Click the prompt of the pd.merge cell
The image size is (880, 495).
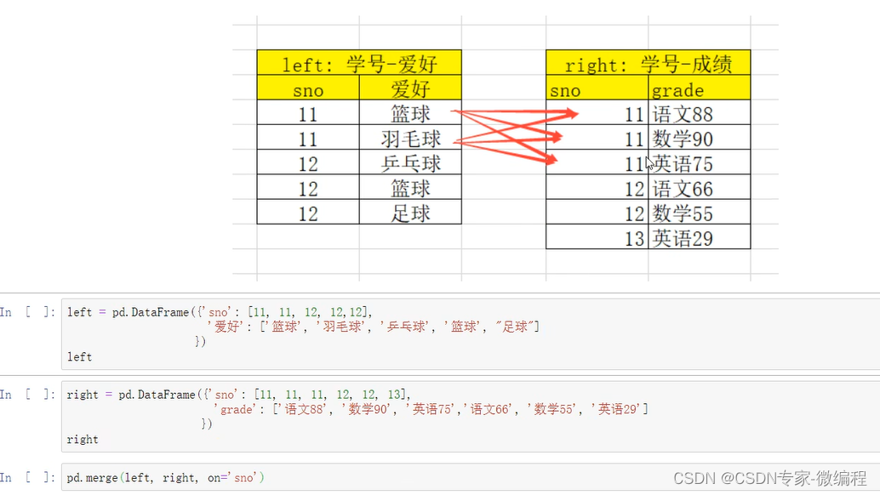coord(27,478)
